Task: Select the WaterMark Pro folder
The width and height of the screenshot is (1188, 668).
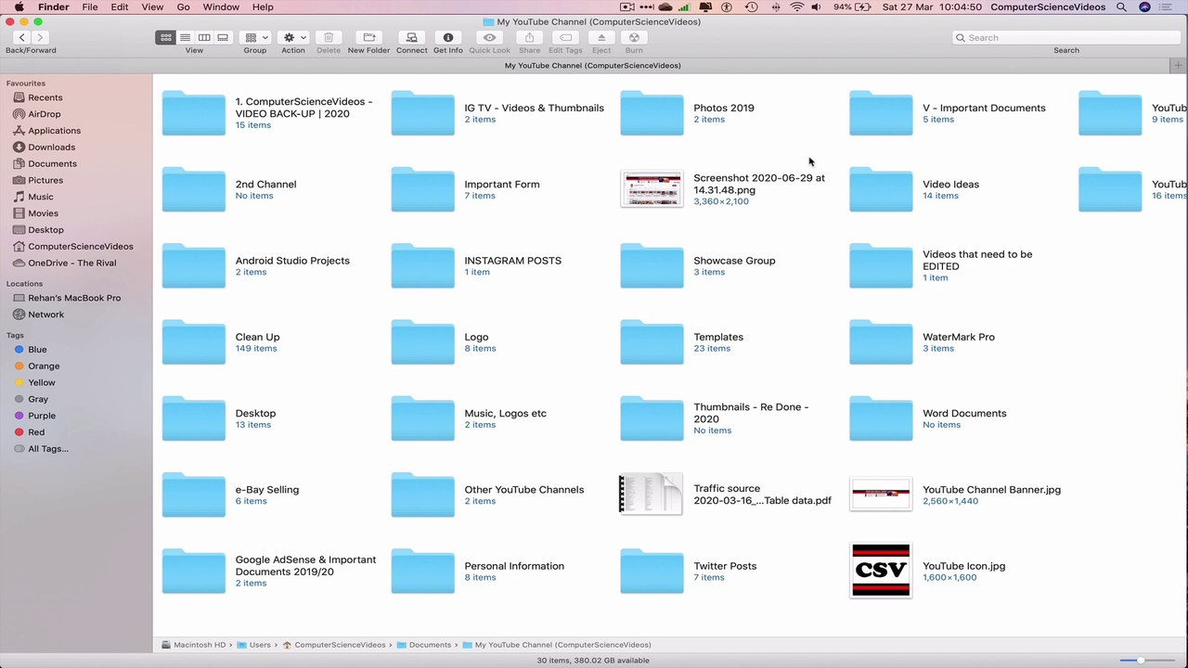Action: pos(881,342)
